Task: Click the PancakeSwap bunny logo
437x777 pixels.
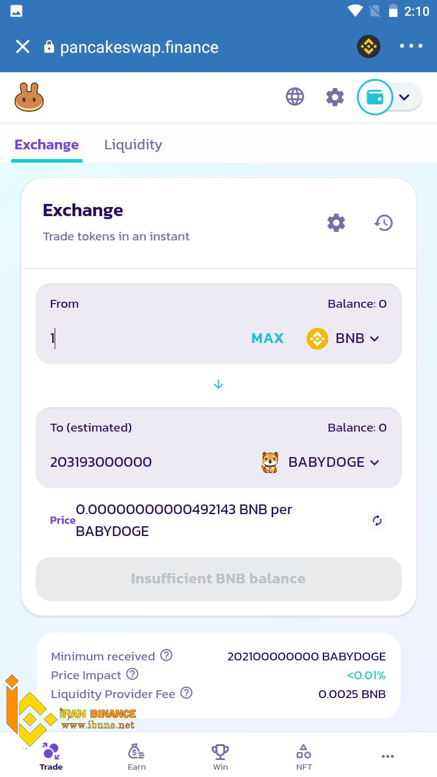Action: point(29,97)
